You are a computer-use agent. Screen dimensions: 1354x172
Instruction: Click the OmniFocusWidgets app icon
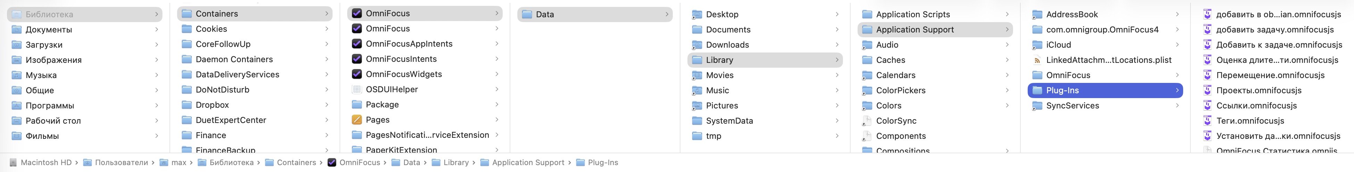[356, 74]
